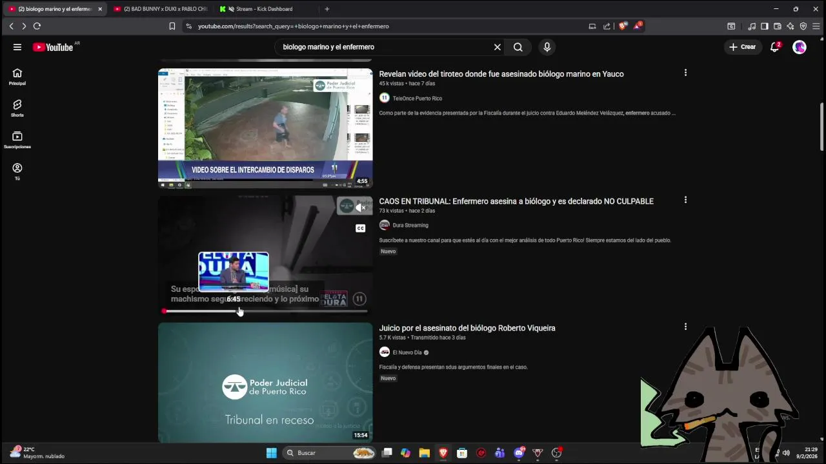
Task: Open title Juicio por el asesinato del biólogo
Action: (467, 328)
